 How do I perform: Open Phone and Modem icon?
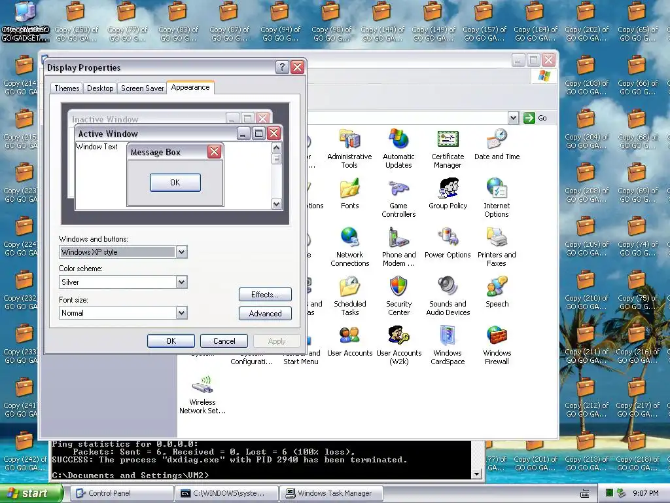pos(398,247)
